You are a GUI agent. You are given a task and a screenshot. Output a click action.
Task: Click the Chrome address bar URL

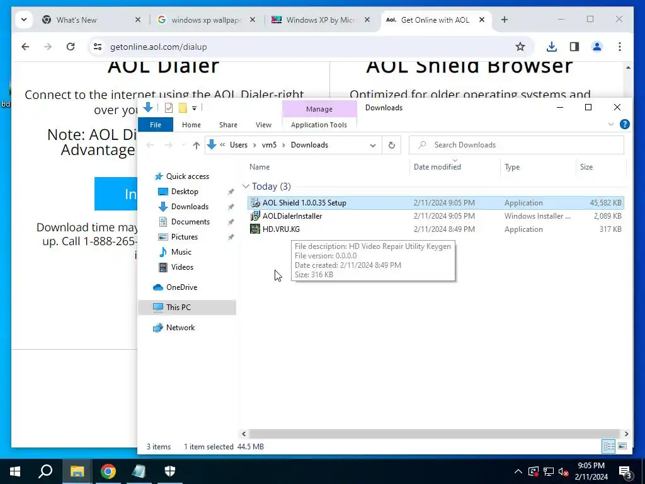coord(158,47)
